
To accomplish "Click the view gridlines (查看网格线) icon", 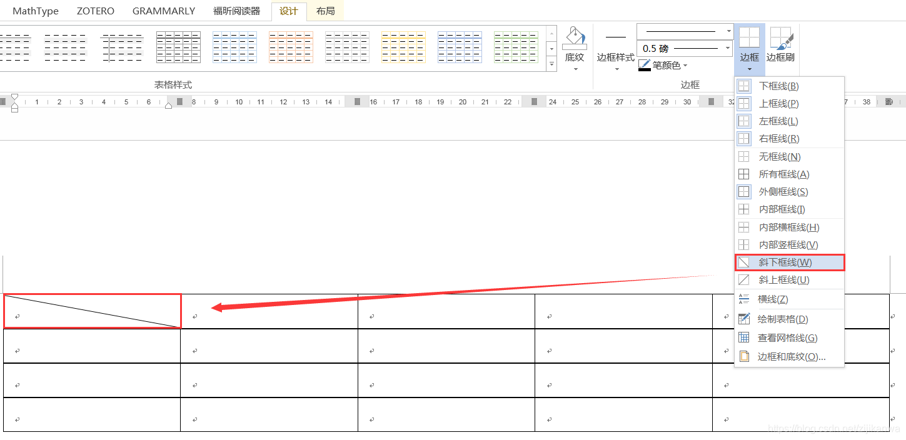I will pos(744,337).
